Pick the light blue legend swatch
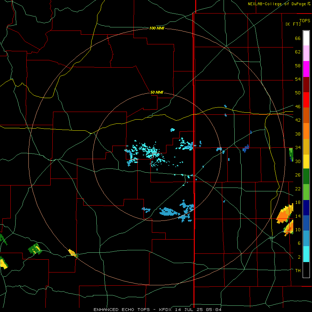The image size is (312, 312). point(306,239)
